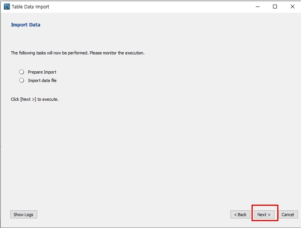Image resolution: width=301 pixels, height=228 pixels.
Task: Click the MySQL Workbench icon in title bar
Action: click(7, 7)
